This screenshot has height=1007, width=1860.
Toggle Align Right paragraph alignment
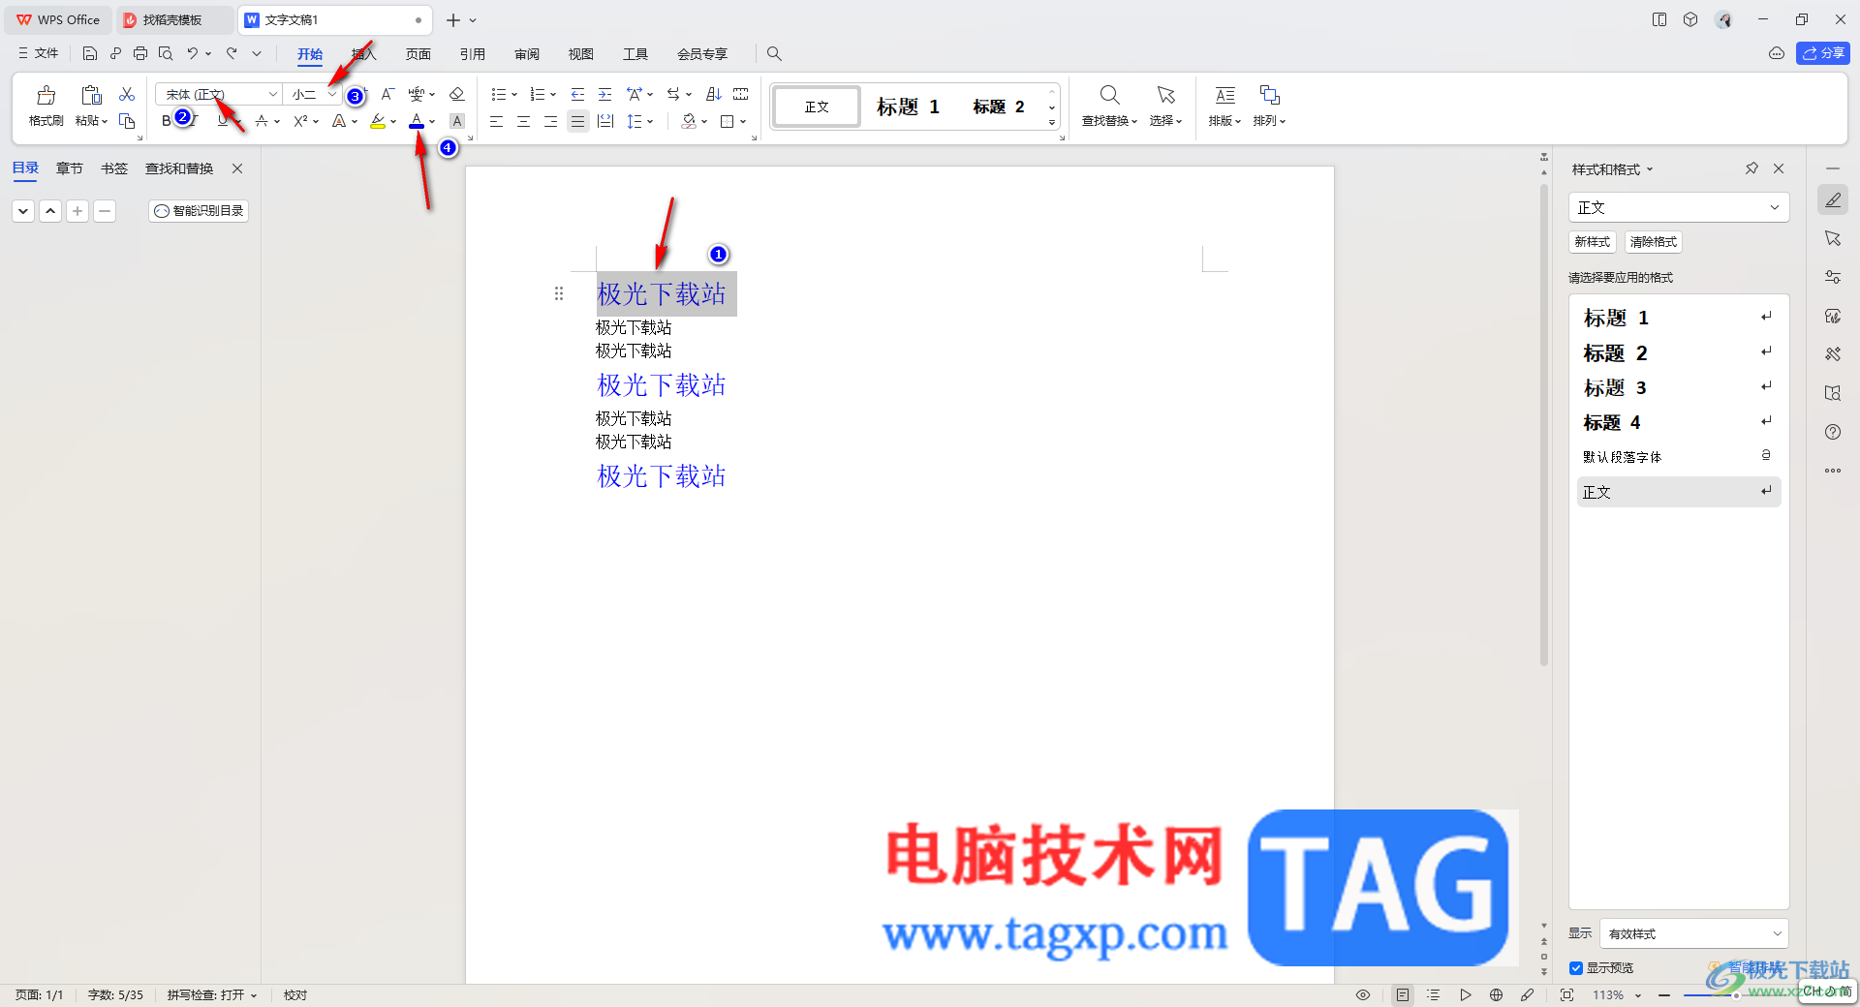(x=550, y=121)
